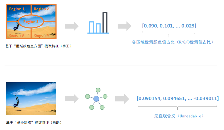Viewport: 224px width, 130px height.
Task: Click the bar chart histogram icon
Action: (x=99, y=23)
